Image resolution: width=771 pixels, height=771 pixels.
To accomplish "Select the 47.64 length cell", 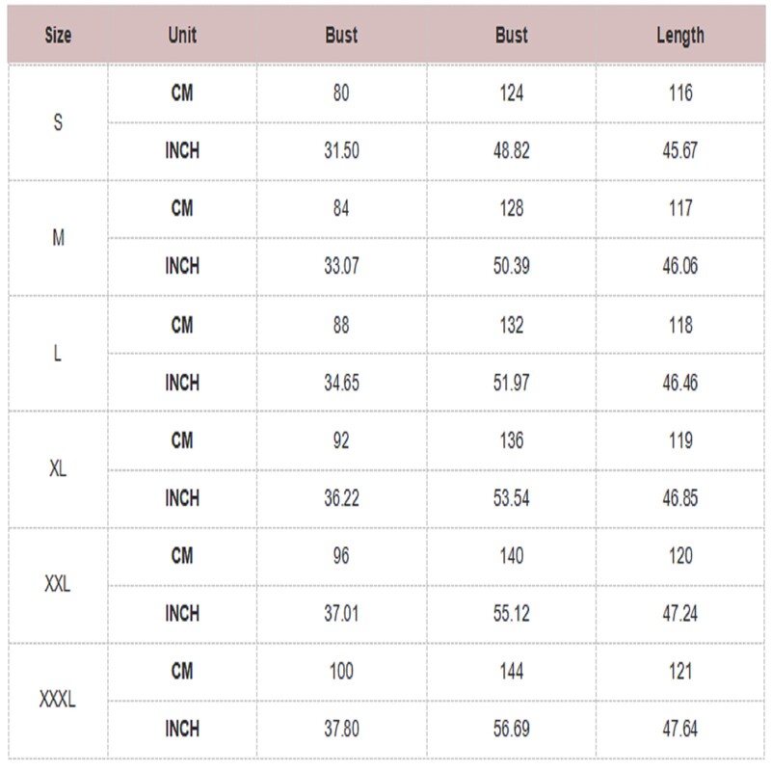I will (x=680, y=730).
